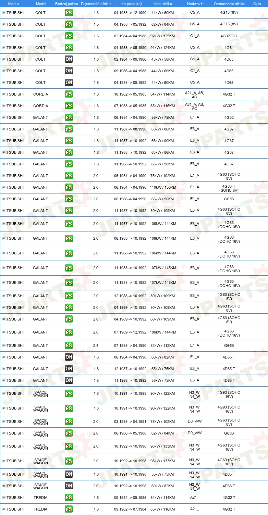Click the Opis column header
Screen dimensions: 268x515
[257, 4]
